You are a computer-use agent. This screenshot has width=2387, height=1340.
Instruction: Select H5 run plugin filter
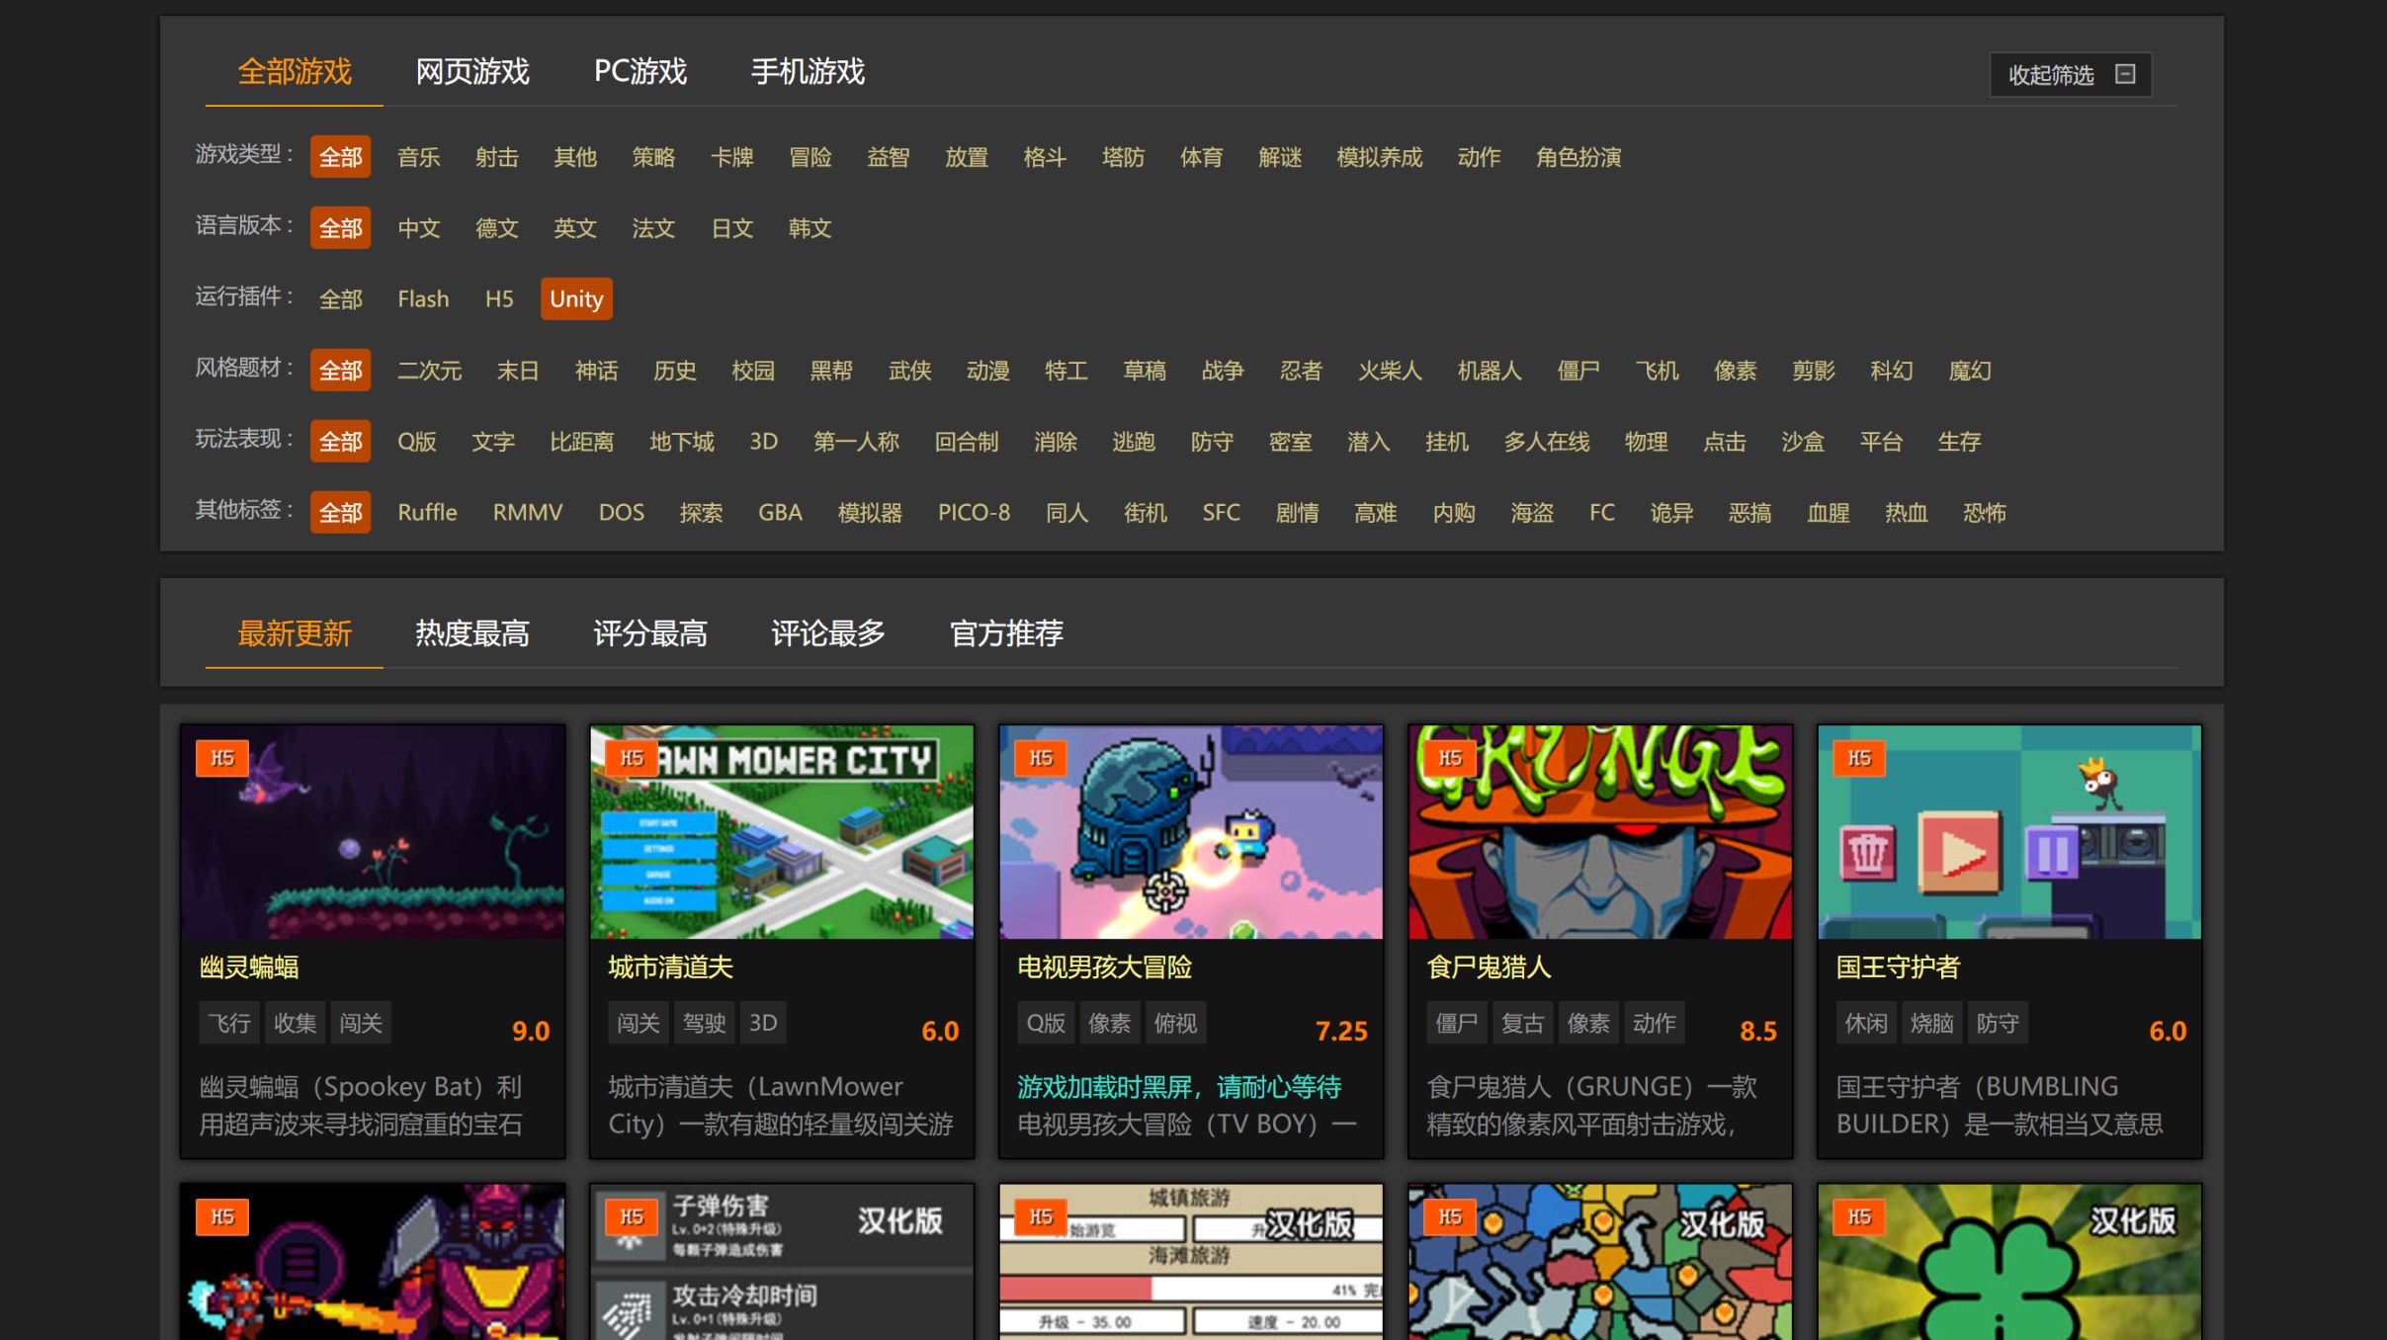pos(499,299)
